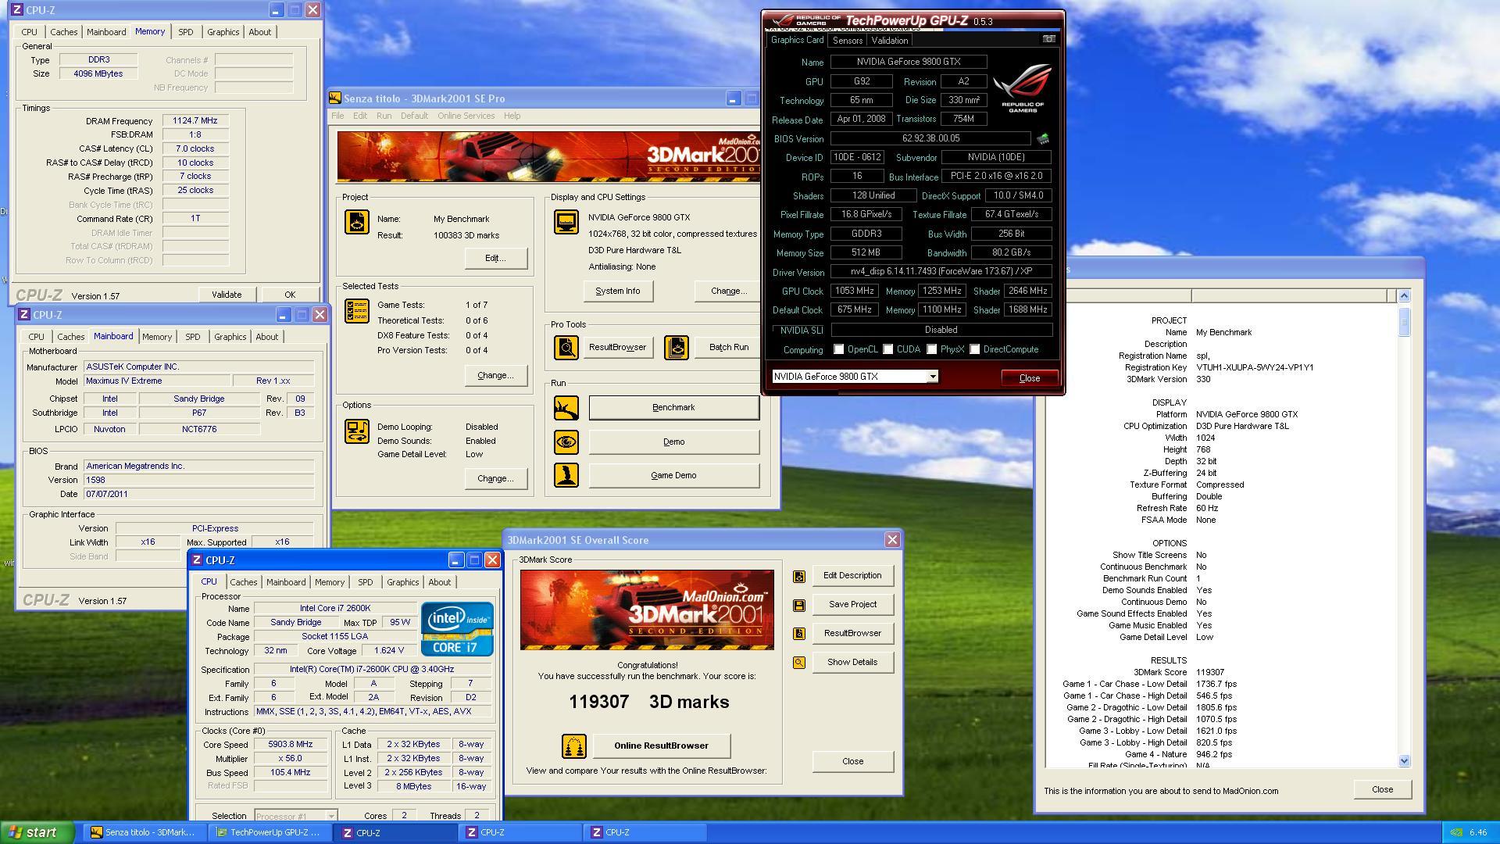Image resolution: width=1500 pixels, height=844 pixels.
Task: Open Caches tab in the Mainboard CPU-Z window
Action: pyautogui.click(x=70, y=337)
